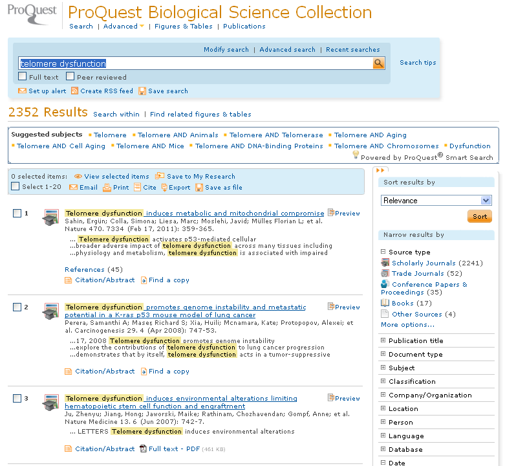Expand the Language filter
The image size is (505, 466).
pos(383,436)
